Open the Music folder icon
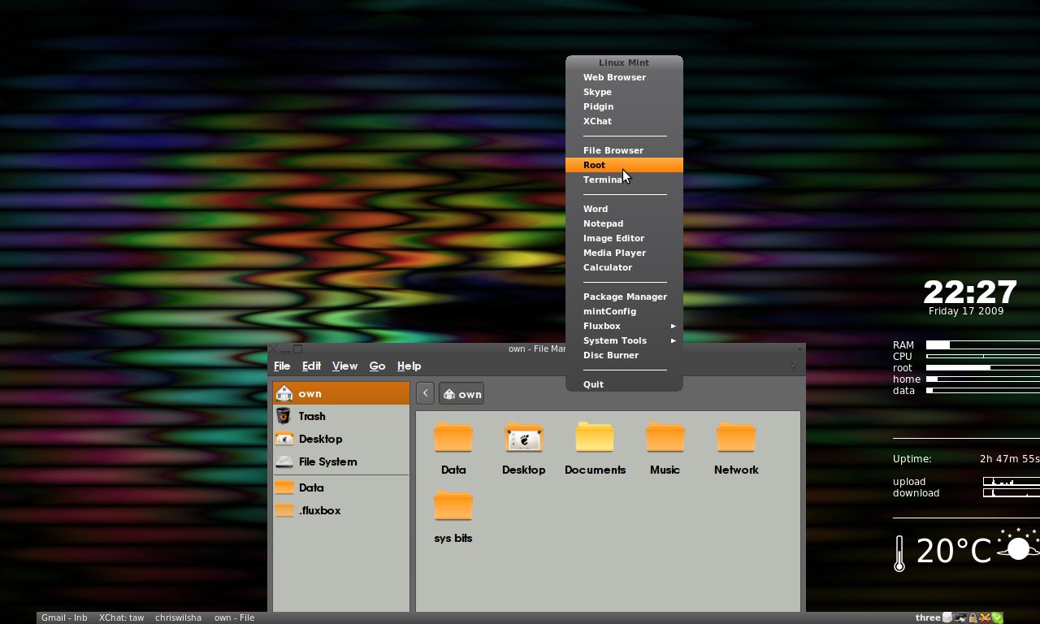The width and height of the screenshot is (1040, 624). point(665,437)
